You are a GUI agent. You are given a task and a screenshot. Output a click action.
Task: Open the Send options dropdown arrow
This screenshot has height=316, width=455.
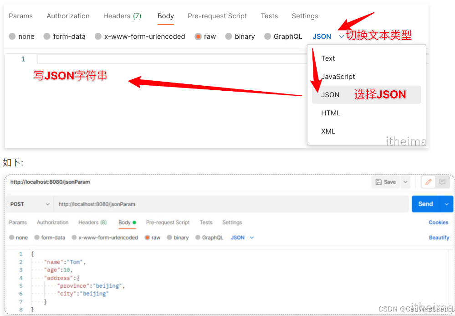click(x=447, y=204)
